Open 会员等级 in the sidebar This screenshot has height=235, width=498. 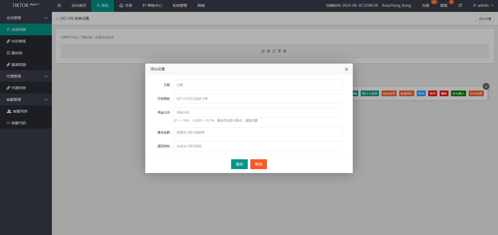tap(26, 41)
